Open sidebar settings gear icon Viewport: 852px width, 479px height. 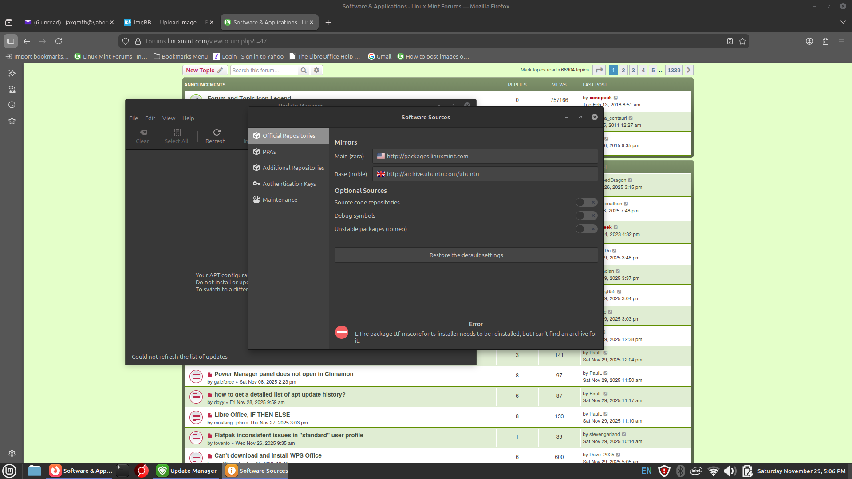(12, 453)
